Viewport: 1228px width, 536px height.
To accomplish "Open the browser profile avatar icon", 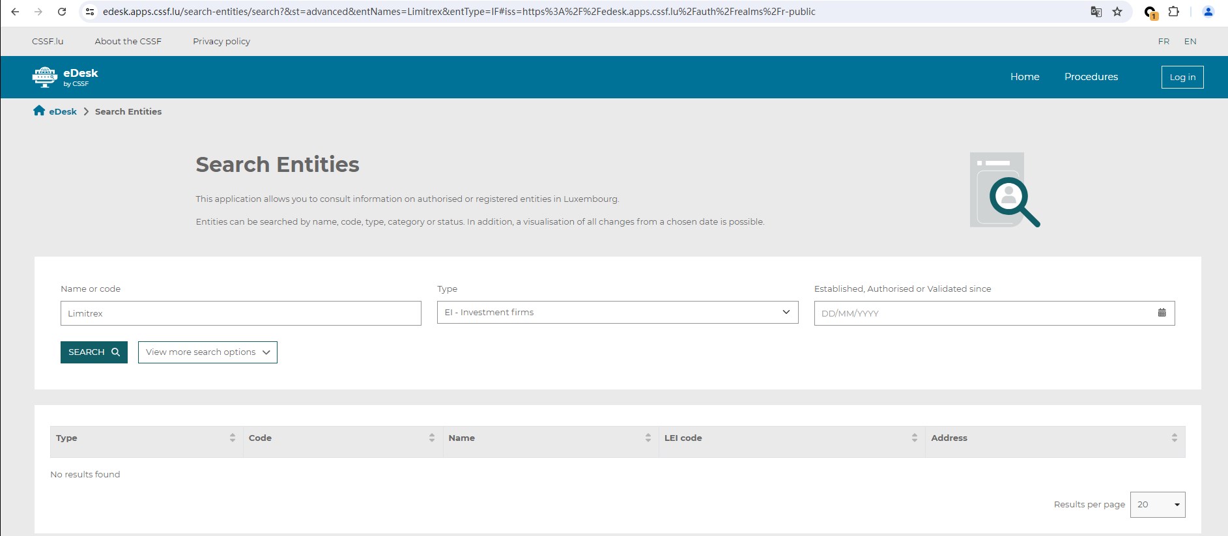I will (x=1208, y=12).
